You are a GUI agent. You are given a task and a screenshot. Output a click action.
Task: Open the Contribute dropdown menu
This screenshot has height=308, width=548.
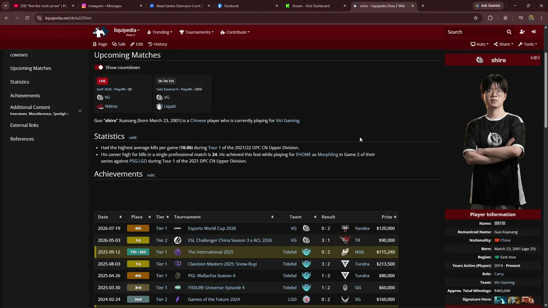point(235,32)
